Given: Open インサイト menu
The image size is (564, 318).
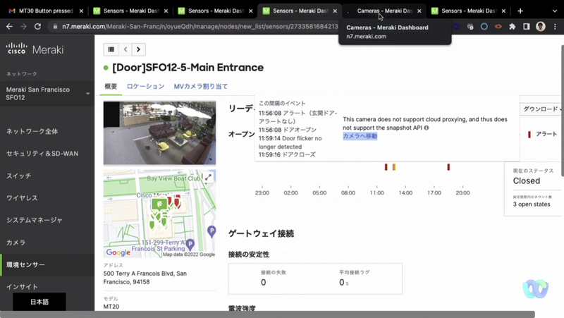Looking at the screenshot, I should [22, 287].
